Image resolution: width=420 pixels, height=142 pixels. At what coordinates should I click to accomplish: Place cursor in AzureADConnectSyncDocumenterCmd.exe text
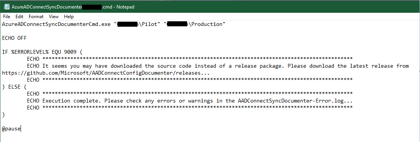point(56,24)
